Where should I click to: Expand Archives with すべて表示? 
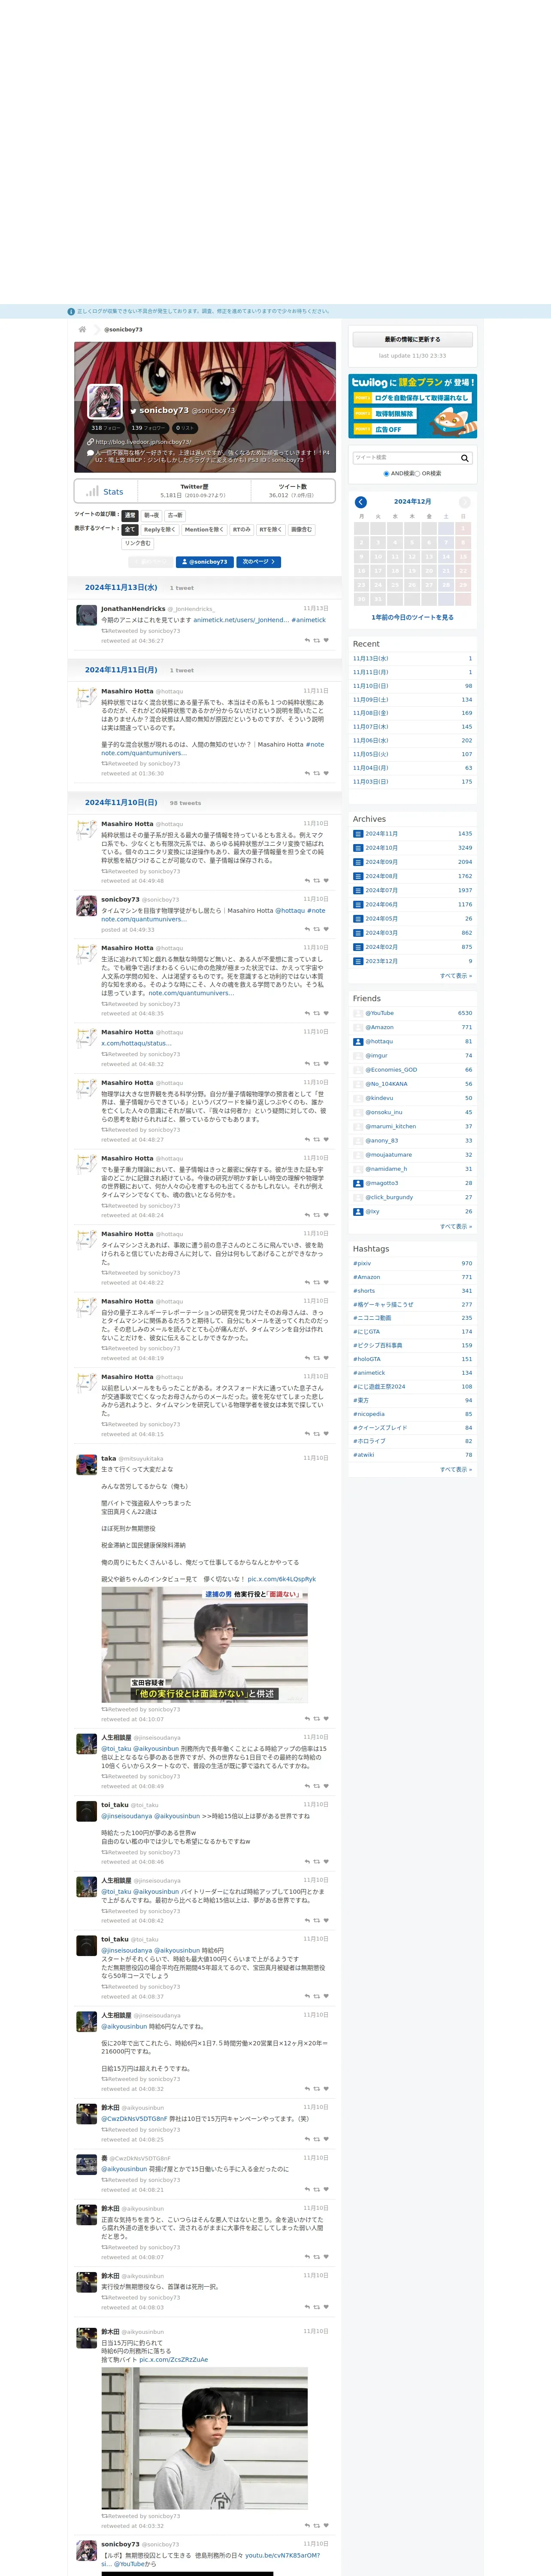click(x=456, y=976)
